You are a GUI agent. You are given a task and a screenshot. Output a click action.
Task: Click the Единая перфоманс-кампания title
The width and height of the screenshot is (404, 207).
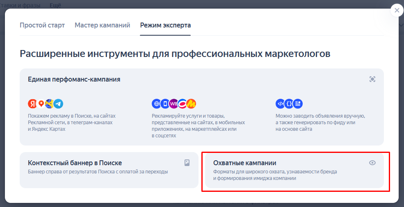pyautogui.click(x=74, y=79)
